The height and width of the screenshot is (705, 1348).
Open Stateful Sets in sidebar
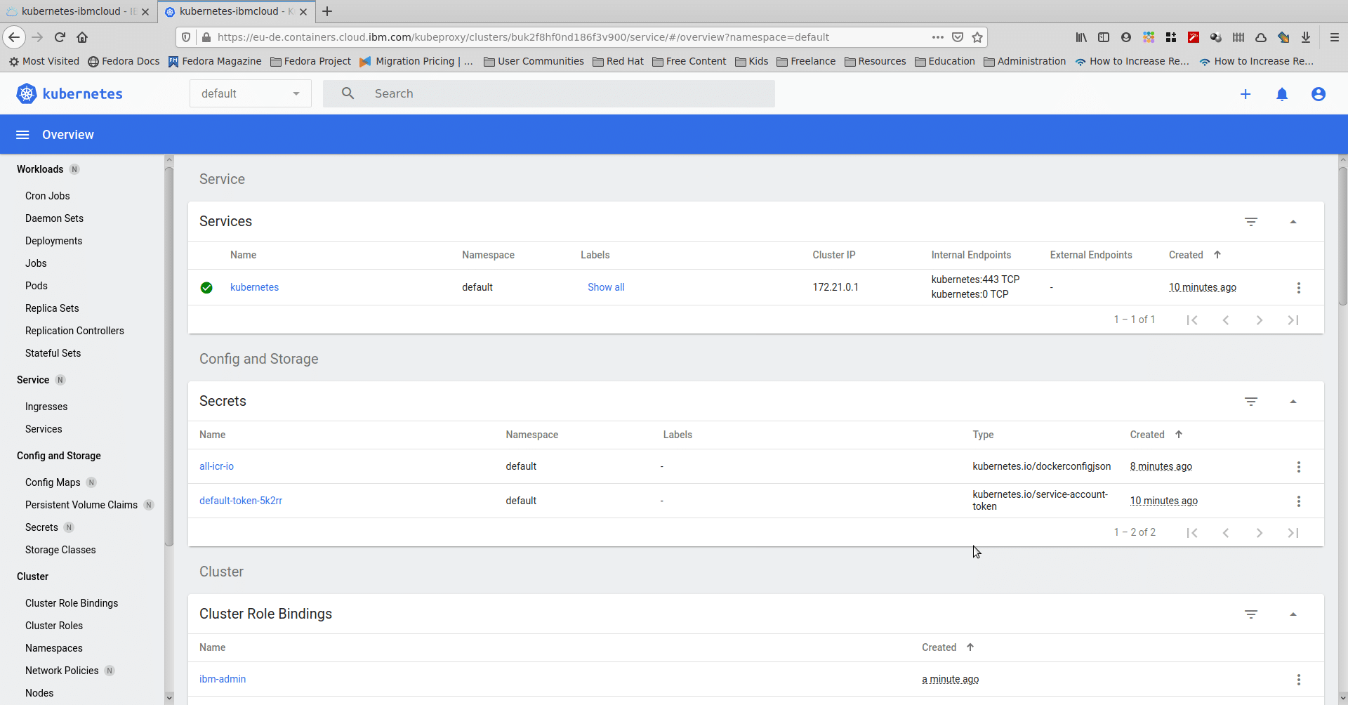click(53, 353)
